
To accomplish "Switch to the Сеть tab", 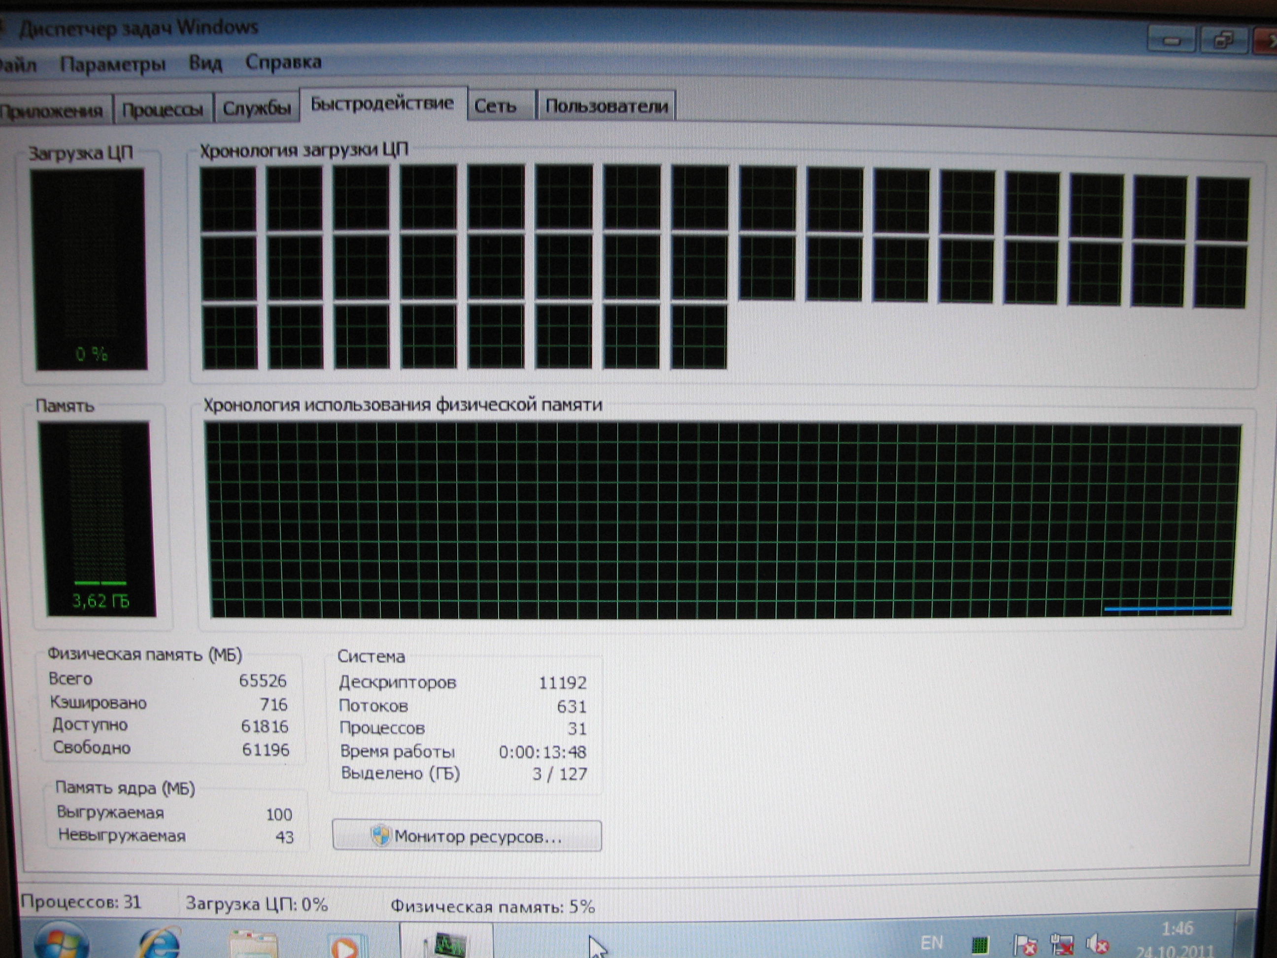I will pos(495,105).
